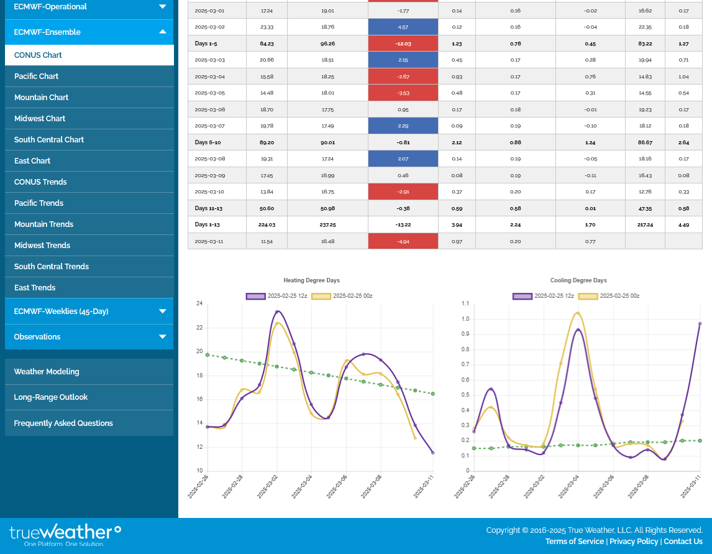Toggle 00z series in Heating Degree Days legend
The width and height of the screenshot is (712, 554).
[321, 296]
